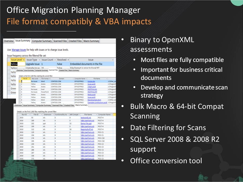Switch to Computer Summary tab in the top panel
Image resolution: width=243 pixels, height=182 pixels.
(42, 41)
